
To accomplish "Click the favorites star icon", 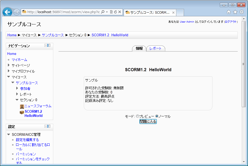I will click(235, 12).
